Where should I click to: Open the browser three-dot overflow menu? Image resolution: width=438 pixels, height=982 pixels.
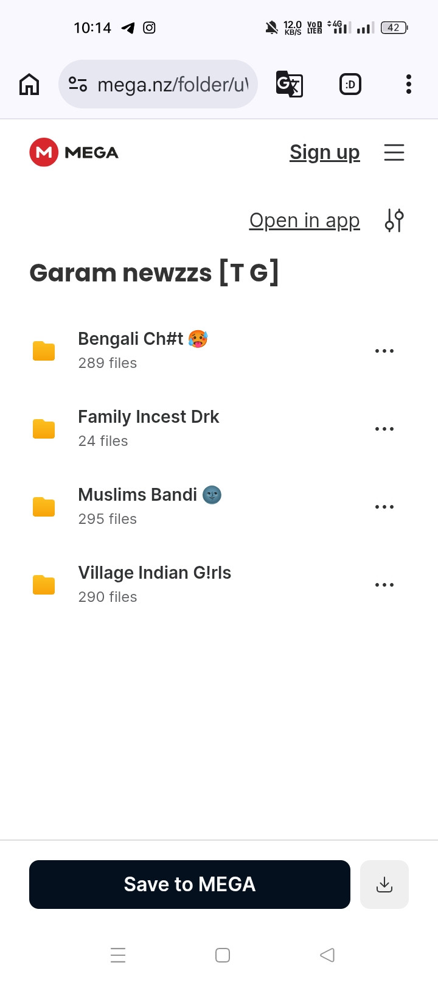pyautogui.click(x=409, y=84)
